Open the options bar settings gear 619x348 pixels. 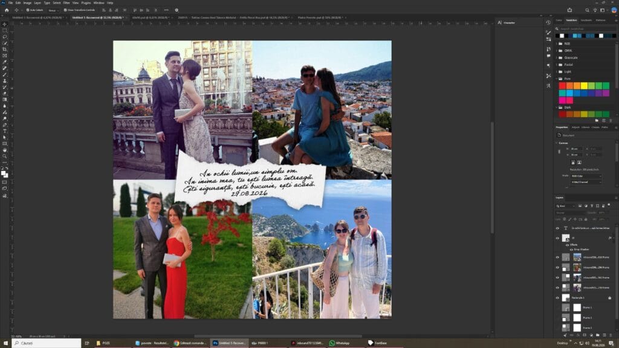(x=177, y=10)
